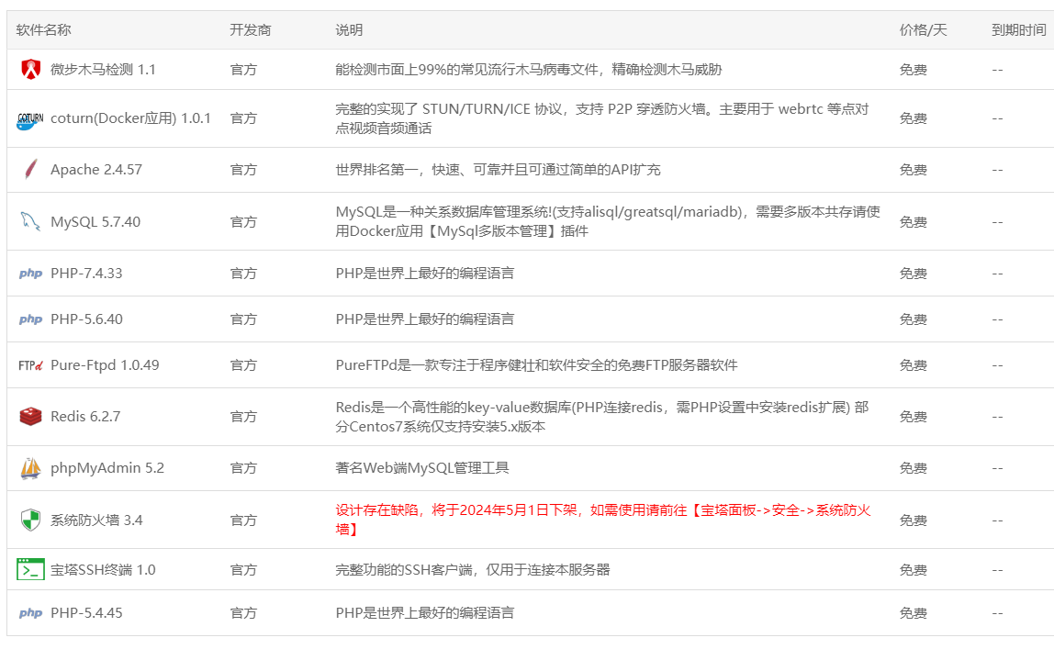Image resolution: width=1054 pixels, height=649 pixels.
Task: Click the Pure-Ftpd FTP icon
Action: pyautogui.click(x=30, y=365)
